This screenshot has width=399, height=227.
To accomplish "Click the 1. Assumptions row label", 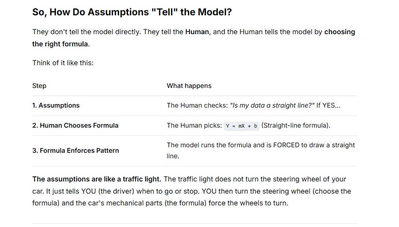I will click(56, 106).
